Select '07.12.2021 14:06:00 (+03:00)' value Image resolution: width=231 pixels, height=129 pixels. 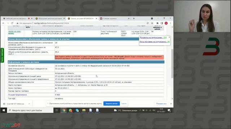point(68,79)
